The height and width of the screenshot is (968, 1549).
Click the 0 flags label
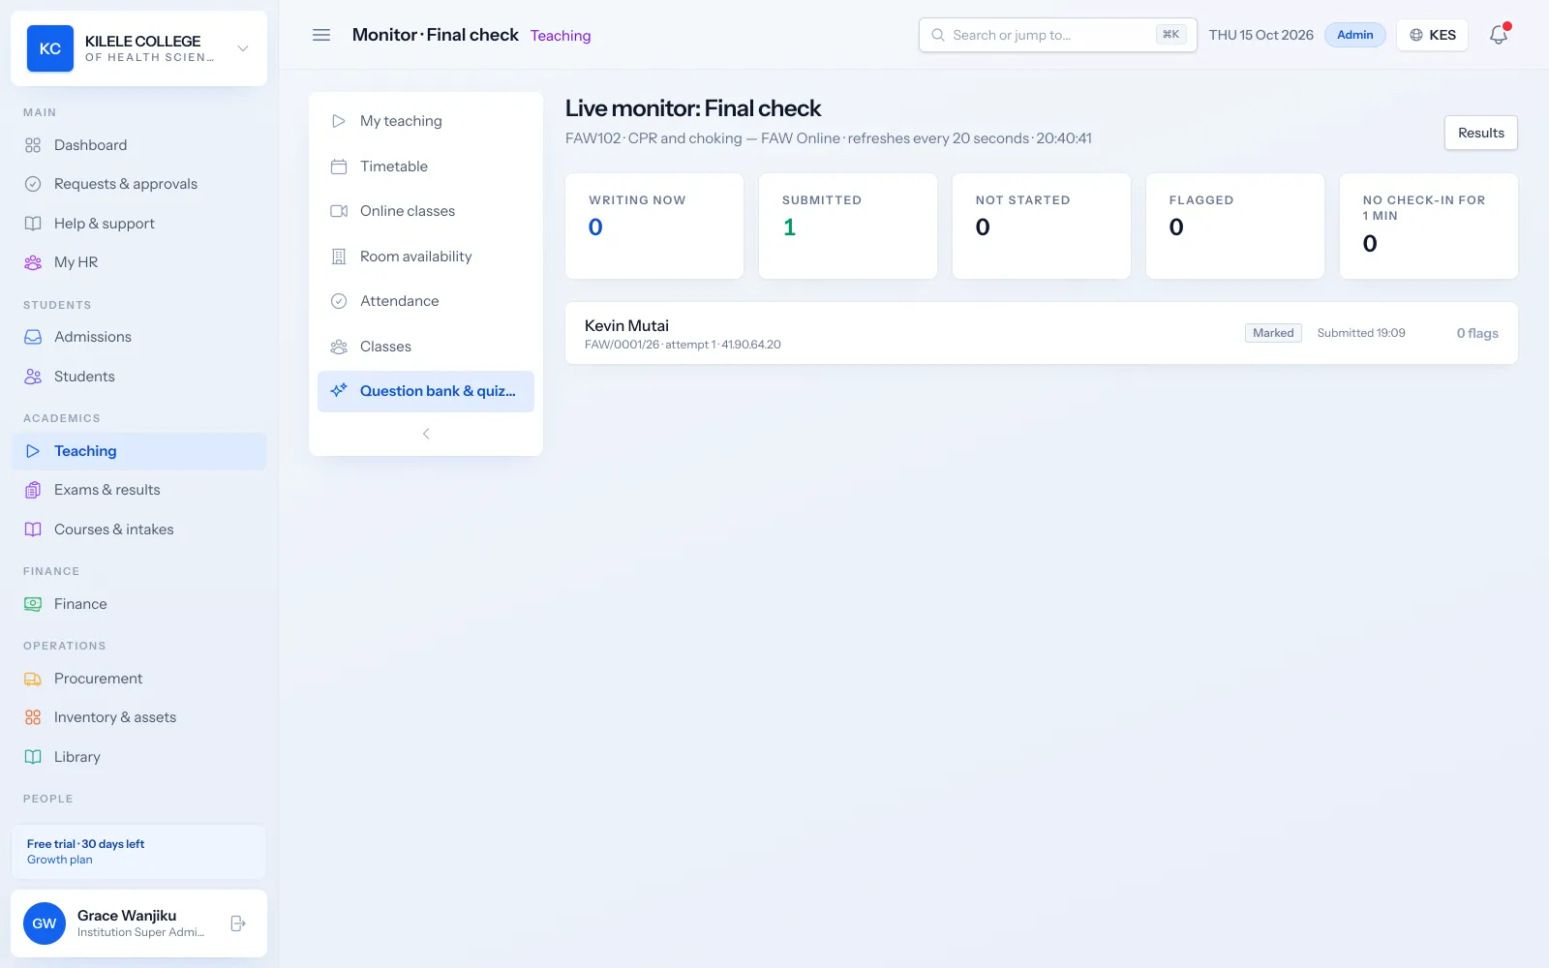coord(1477,333)
